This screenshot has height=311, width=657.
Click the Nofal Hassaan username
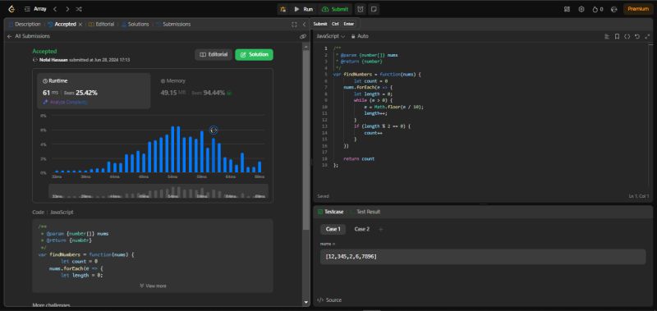(53, 60)
